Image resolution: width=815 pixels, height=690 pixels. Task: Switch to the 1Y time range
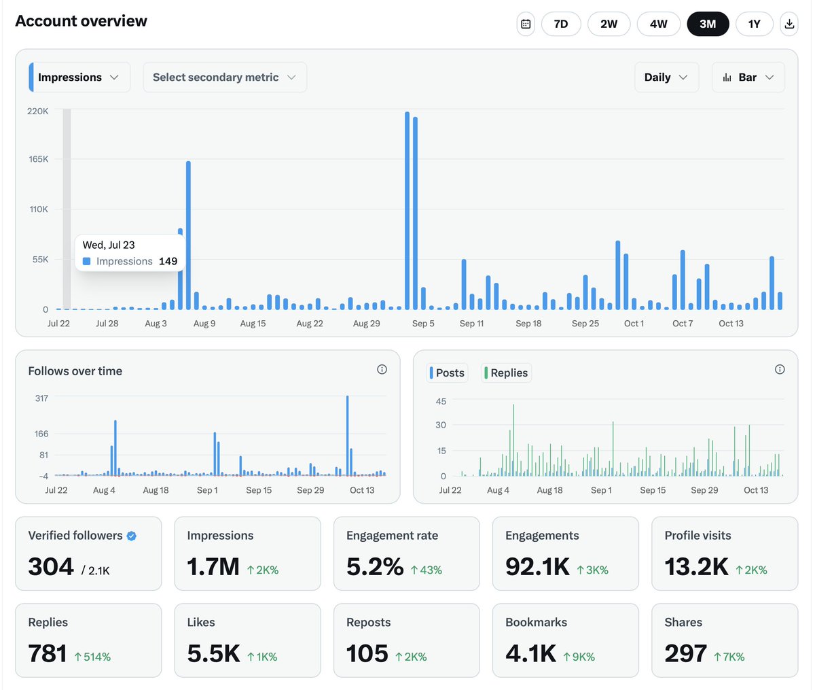point(755,24)
